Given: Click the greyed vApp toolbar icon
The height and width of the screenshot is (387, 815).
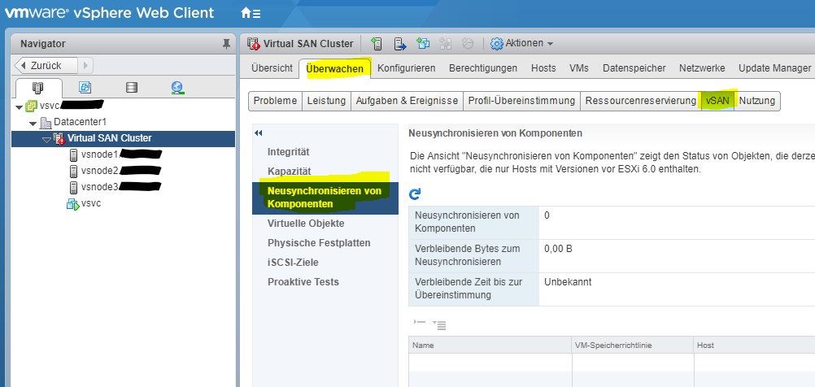Looking at the screenshot, I should point(446,44).
